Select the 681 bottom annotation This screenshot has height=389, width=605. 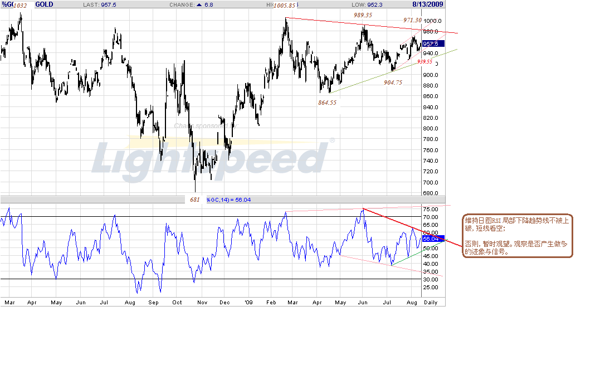(195, 200)
